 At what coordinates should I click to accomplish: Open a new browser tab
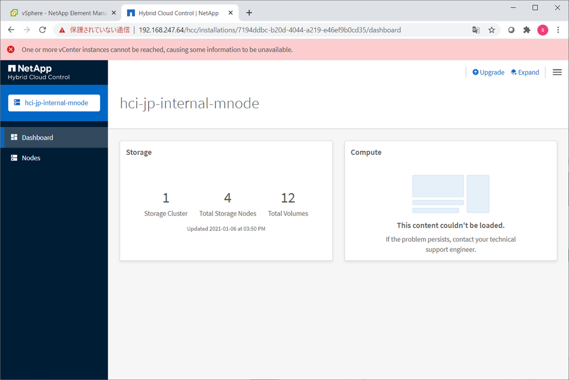tap(249, 13)
